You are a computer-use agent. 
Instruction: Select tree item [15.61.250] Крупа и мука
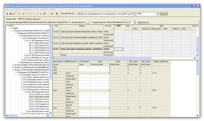(39, 99)
